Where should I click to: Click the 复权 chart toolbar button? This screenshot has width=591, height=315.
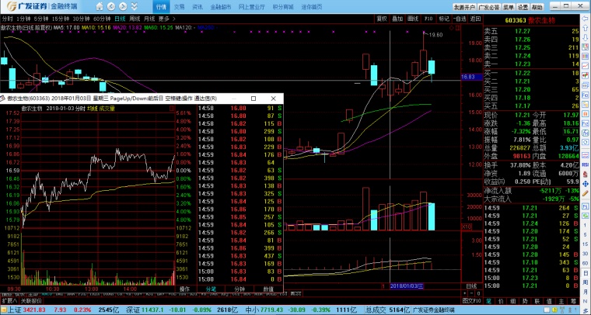click(x=382, y=19)
